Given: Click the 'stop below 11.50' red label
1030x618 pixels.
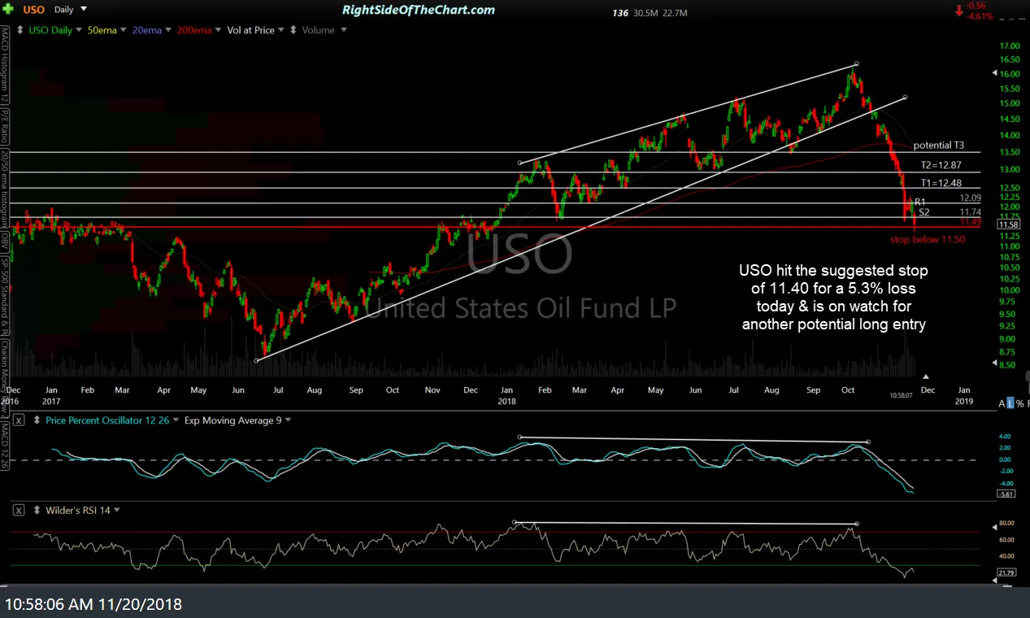Looking at the screenshot, I should pyautogui.click(x=928, y=240).
